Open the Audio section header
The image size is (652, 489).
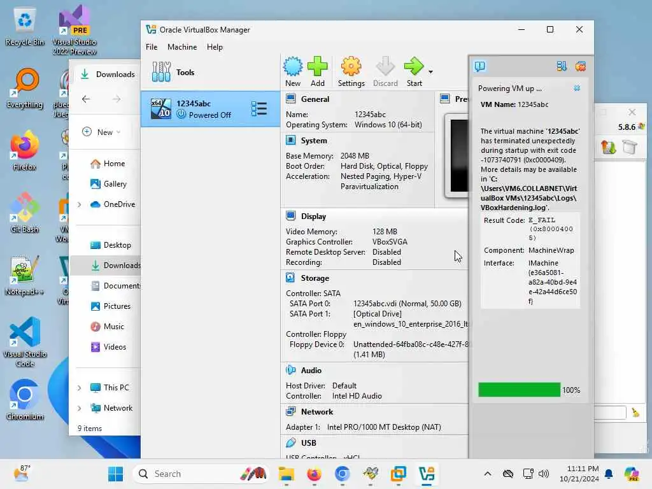311,370
